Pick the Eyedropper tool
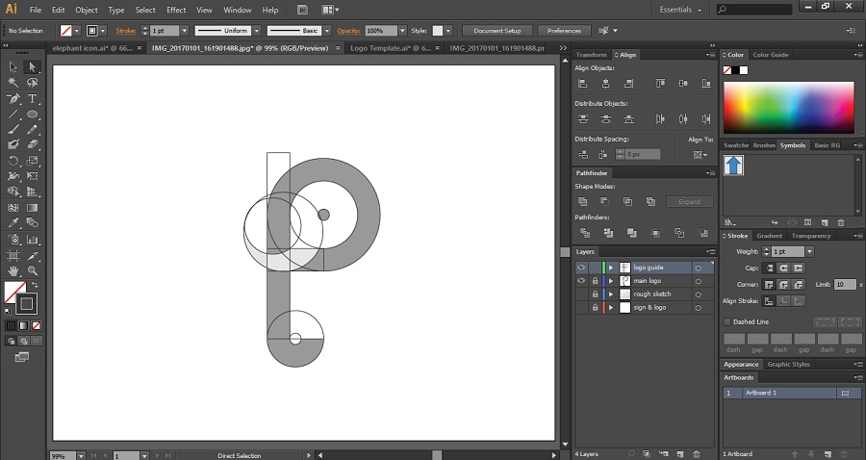Viewport: 866px width, 460px height. point(13,223)
